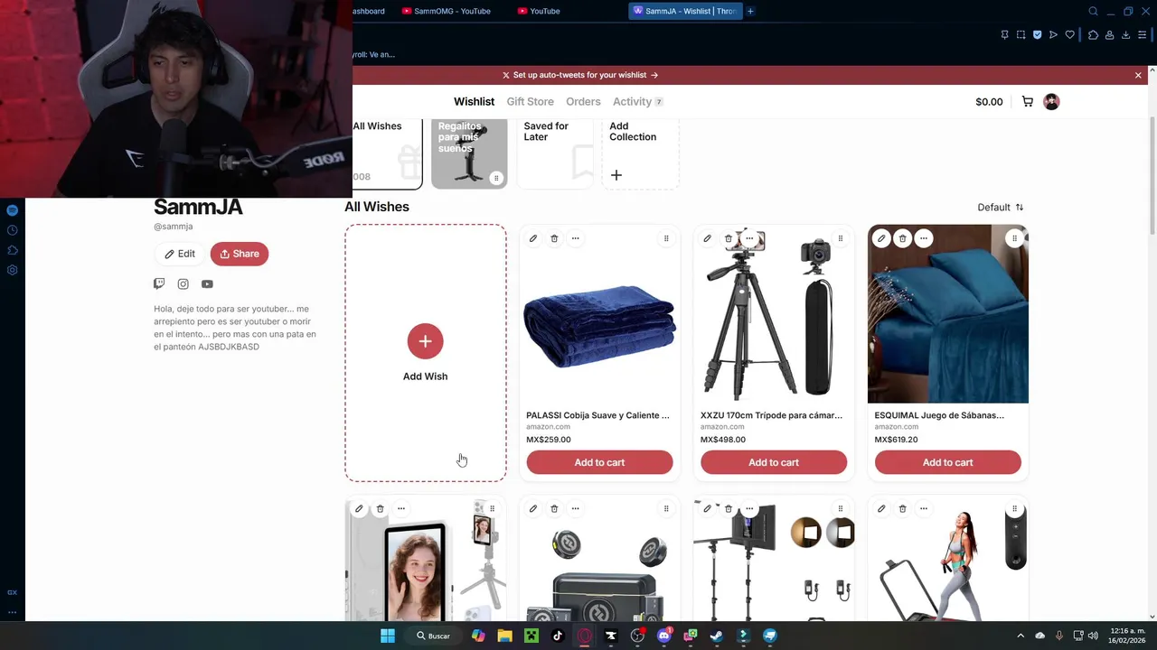The height and width of the screenshot is (650, 1157).
Task: Open user avatar account menu
Action: click(1051, 101)
